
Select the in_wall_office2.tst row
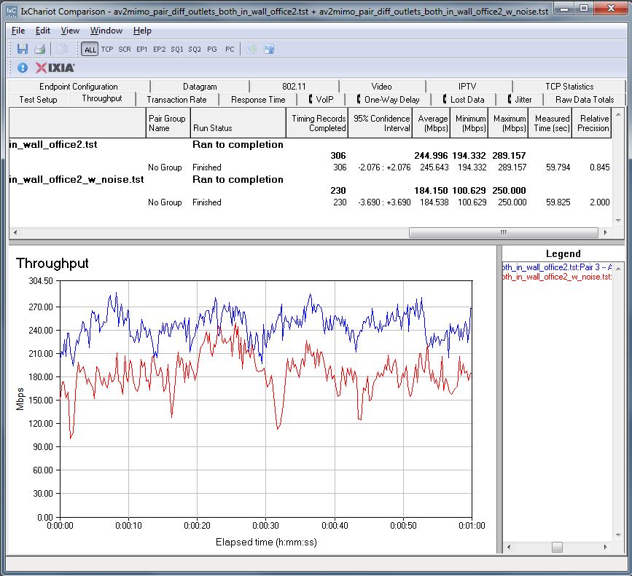coord(310,144)
